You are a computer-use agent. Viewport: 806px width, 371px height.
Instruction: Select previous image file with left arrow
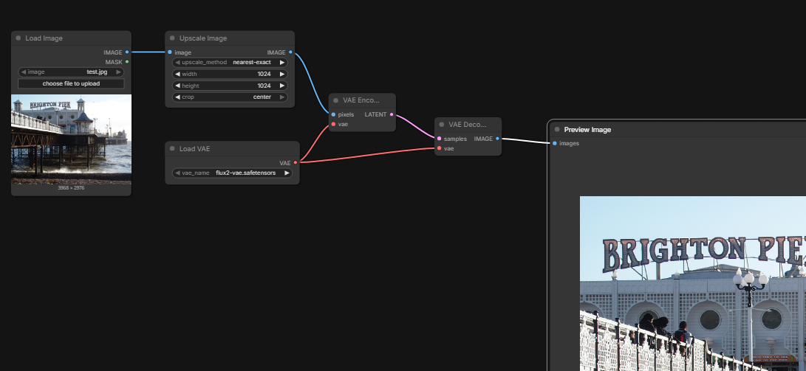click(23, 72)
